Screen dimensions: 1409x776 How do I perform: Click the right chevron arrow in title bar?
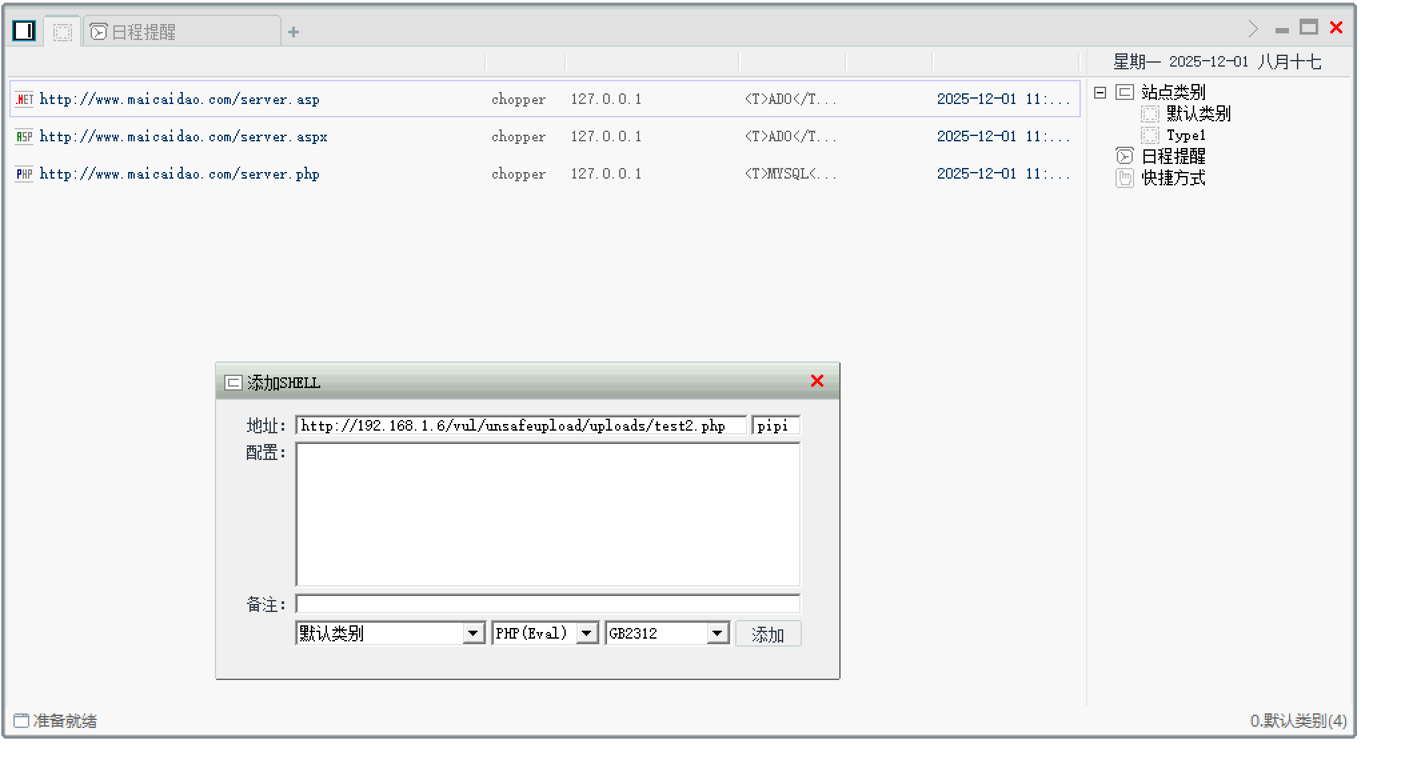pyautogui.click(x=1253, y=29)
